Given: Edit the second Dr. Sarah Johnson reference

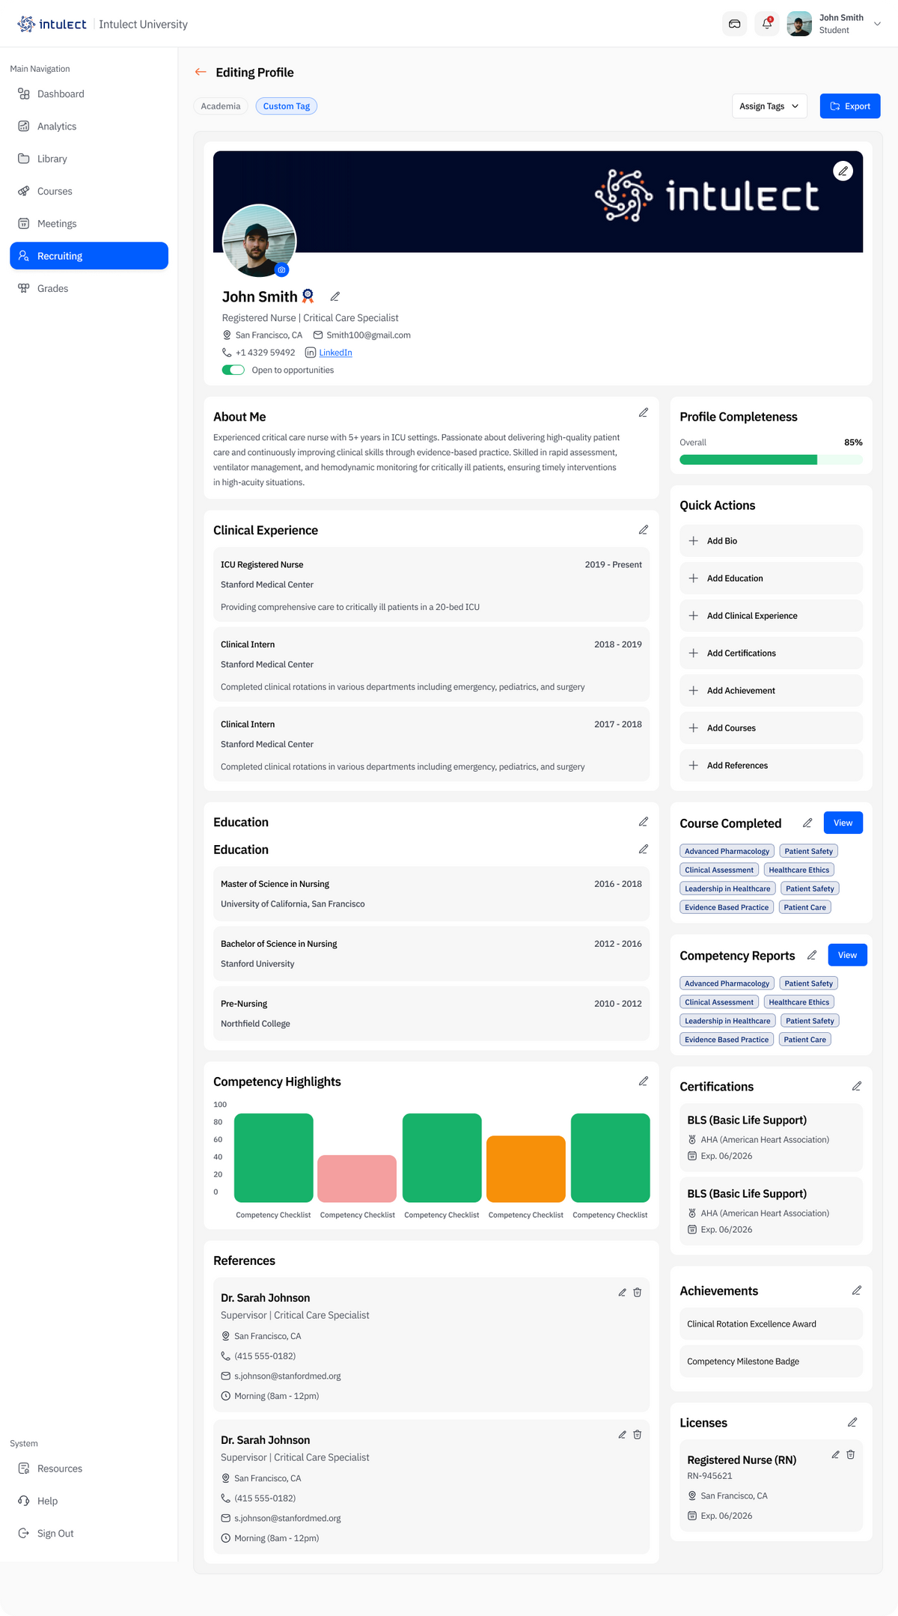Looking at the screenshot, I should point(622,1435).
